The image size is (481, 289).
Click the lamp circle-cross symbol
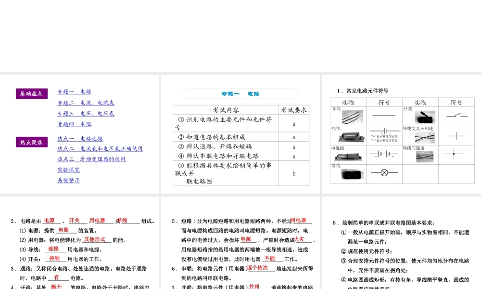[x=384, y=172]
